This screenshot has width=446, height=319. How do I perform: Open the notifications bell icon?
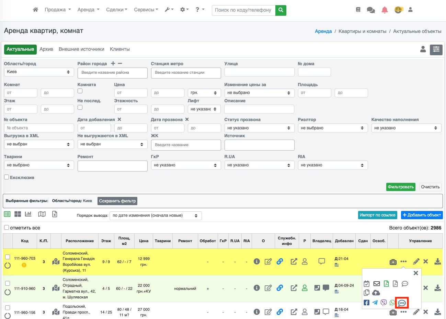pyautogui.click(x=385, y=10)
